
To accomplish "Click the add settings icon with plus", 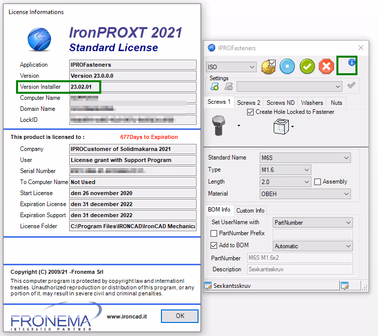I will click(x=214, y=86).
